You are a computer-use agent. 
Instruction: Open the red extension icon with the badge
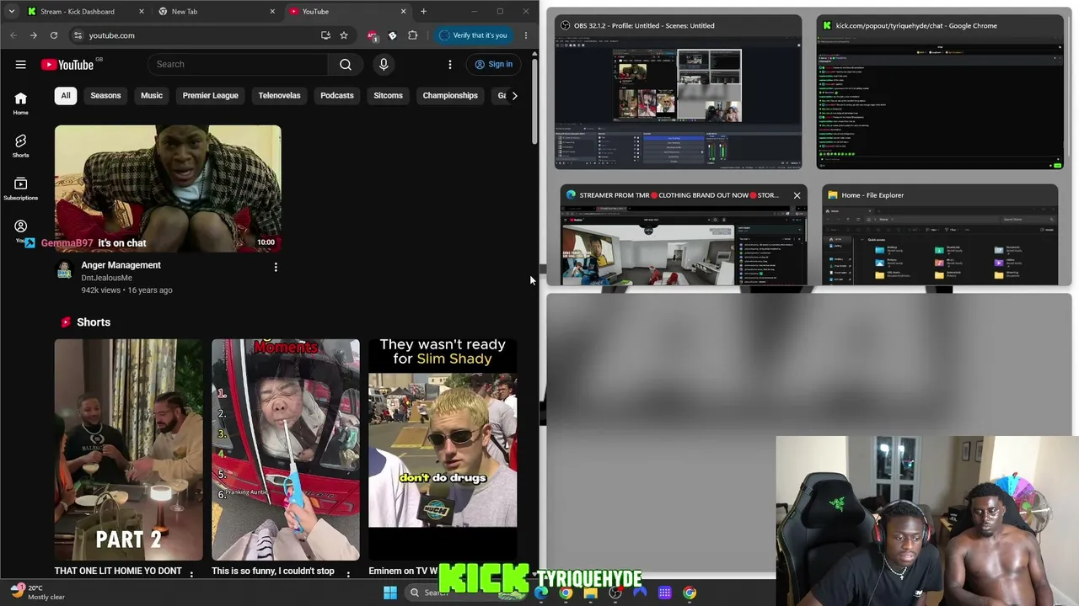click(373, 35)
